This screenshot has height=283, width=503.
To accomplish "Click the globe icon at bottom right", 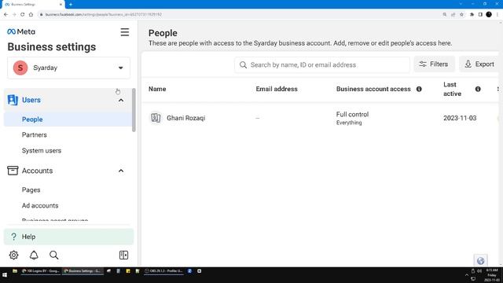I will (480, 260).
